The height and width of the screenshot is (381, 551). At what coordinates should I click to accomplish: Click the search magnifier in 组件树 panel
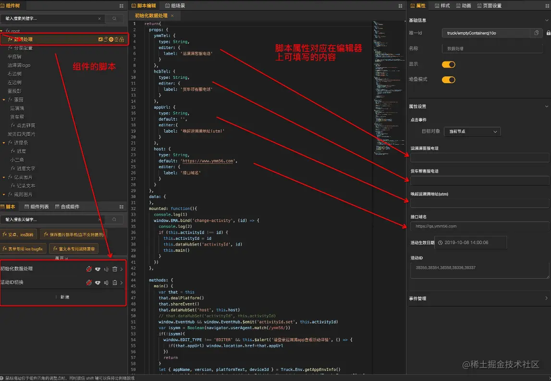click(114, 18)
